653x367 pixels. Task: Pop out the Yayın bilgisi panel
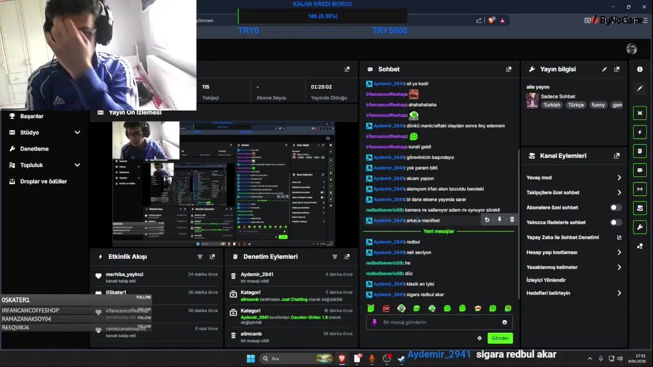click(617, 69)
